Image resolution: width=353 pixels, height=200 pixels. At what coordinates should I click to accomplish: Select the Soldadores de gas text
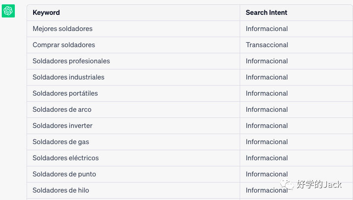[61, 142]
